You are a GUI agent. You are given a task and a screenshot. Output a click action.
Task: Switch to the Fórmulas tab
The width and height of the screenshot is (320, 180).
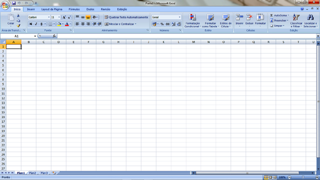[74, 9]
